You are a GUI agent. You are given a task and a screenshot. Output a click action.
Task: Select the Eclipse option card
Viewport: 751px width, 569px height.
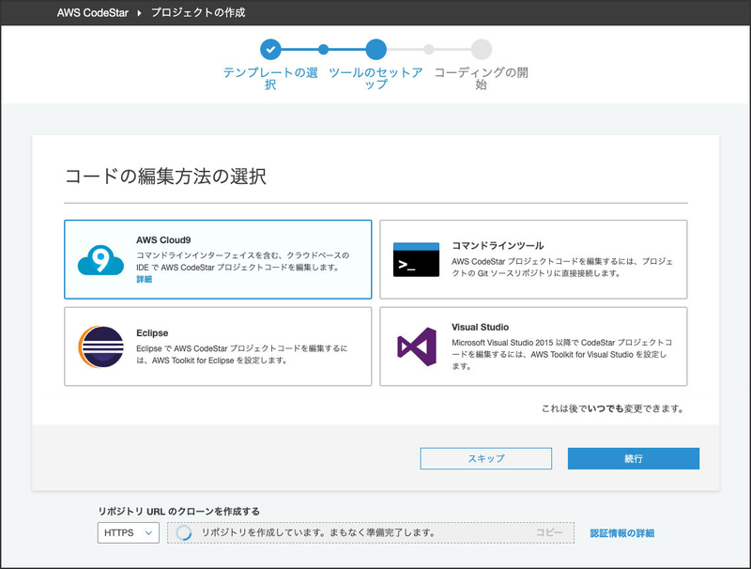[218, 346]
